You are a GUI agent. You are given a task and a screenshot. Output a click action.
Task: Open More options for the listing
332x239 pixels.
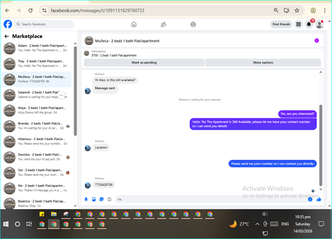(x=263, y=62)
